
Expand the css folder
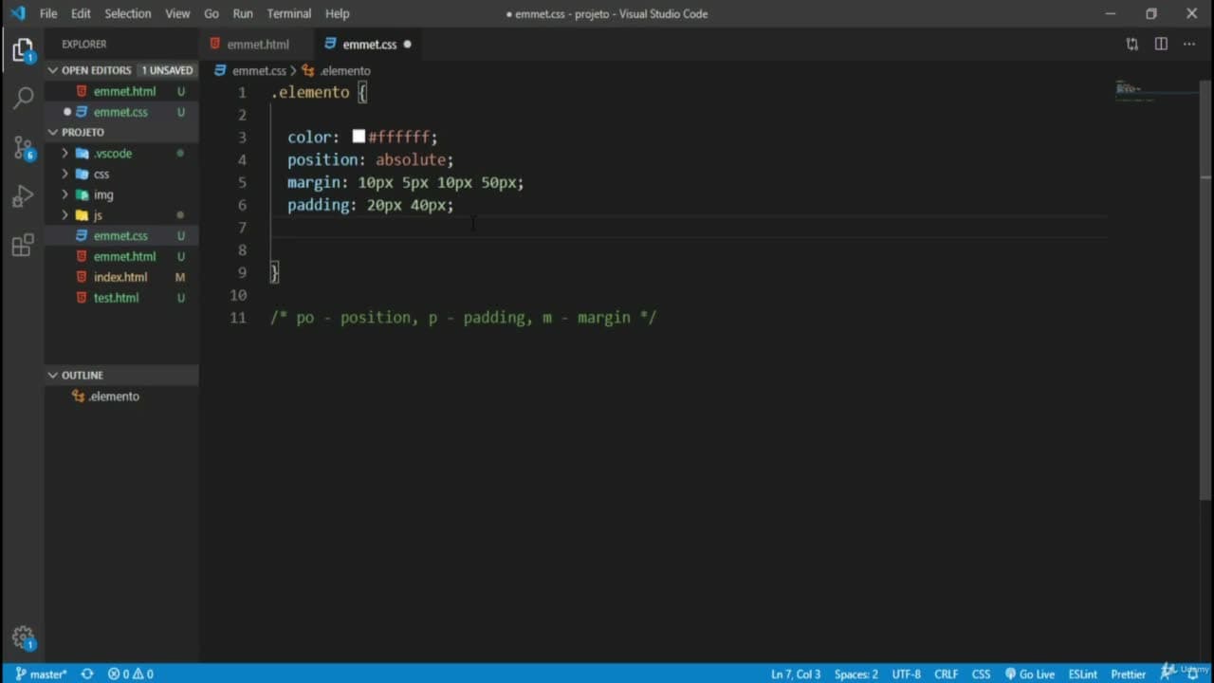click(x=65, y=174)
